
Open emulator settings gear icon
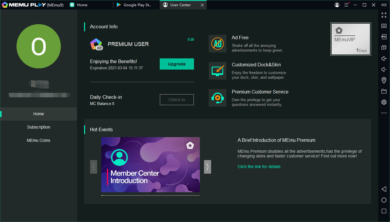[384, 102]
